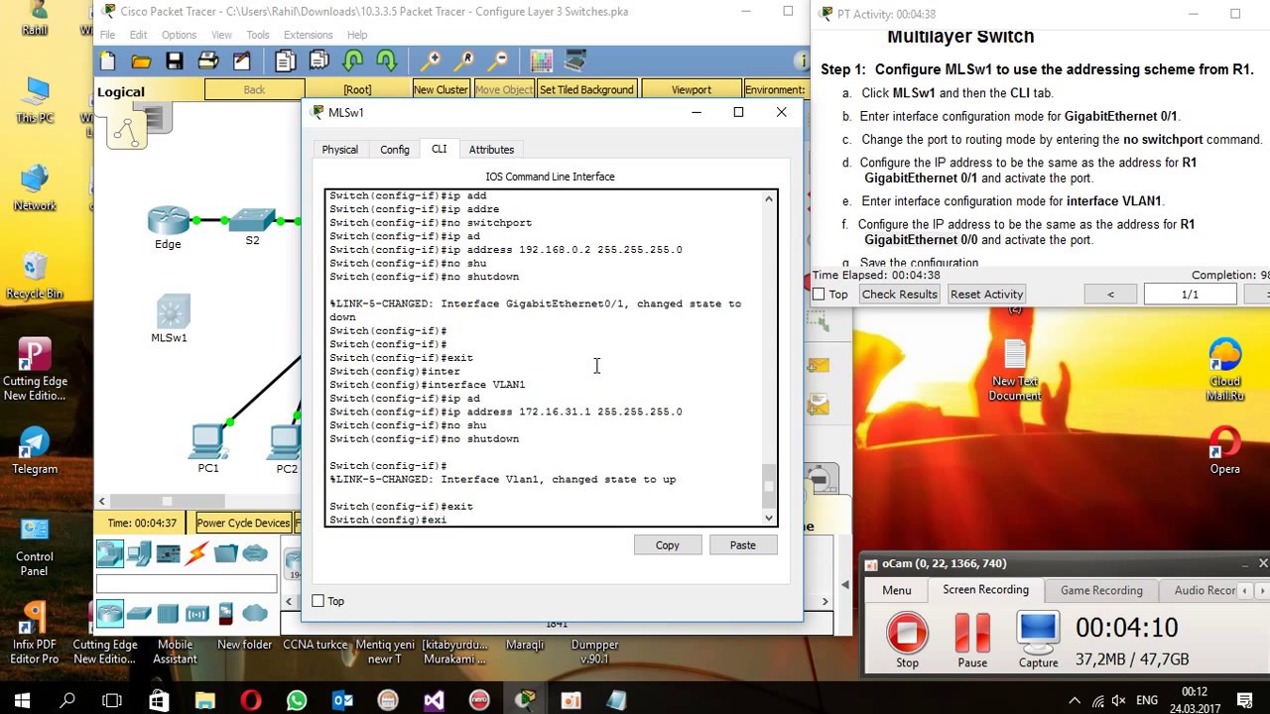Click the Copy button below CLI
Screen dimensions: 1270x714
668,544
